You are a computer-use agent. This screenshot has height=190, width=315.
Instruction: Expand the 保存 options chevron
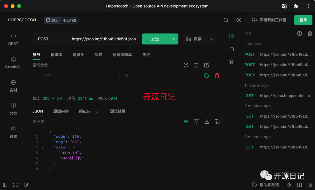[212, 39]
